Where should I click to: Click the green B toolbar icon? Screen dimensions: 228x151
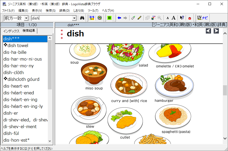point(109,18)
